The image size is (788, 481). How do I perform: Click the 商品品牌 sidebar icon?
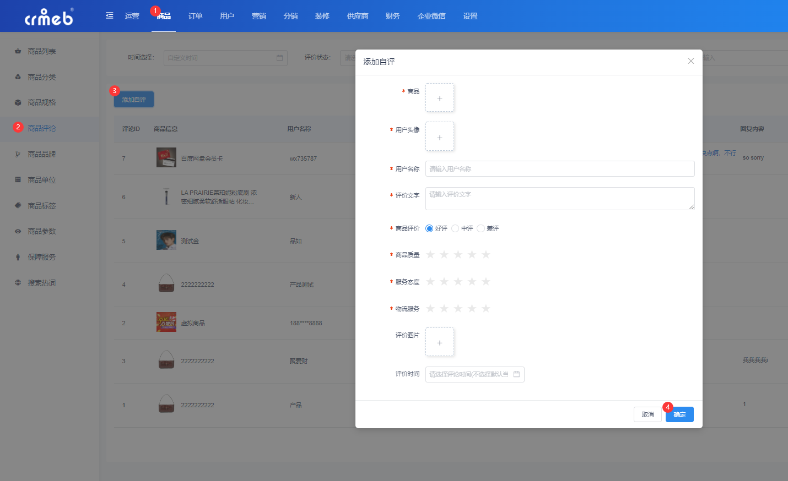[18, 154]
